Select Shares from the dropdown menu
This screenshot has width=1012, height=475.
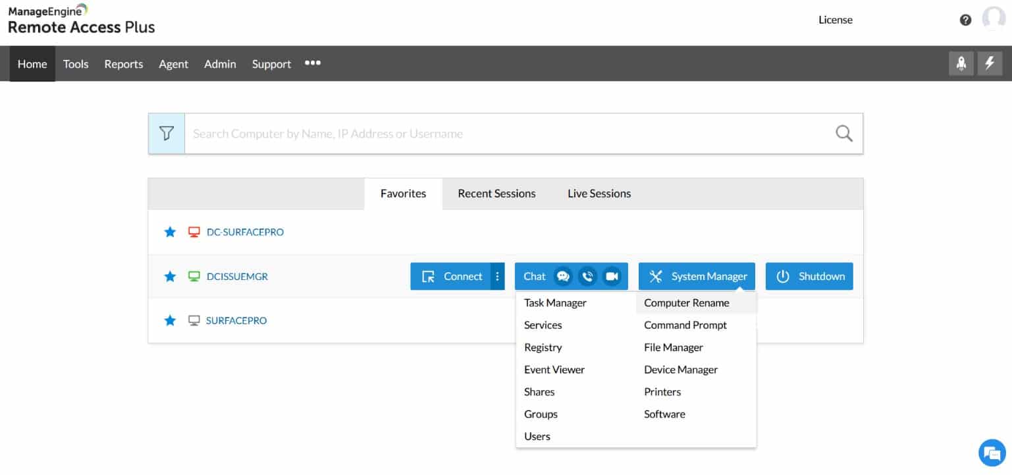tap(539, 392)
